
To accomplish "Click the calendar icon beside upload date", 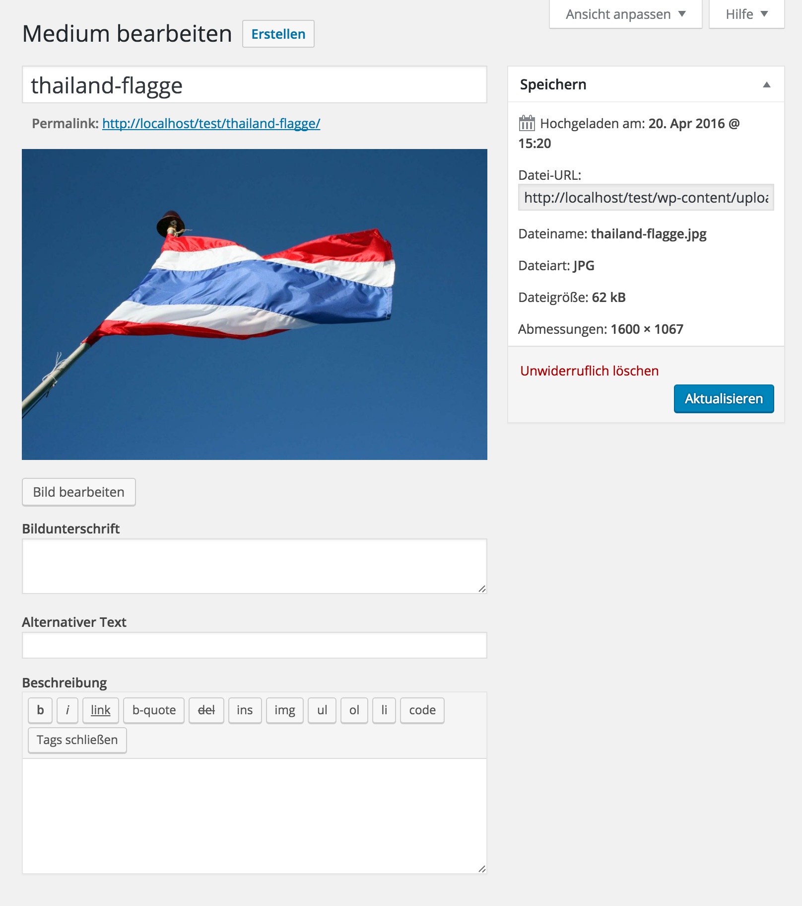I will (527, 123).
